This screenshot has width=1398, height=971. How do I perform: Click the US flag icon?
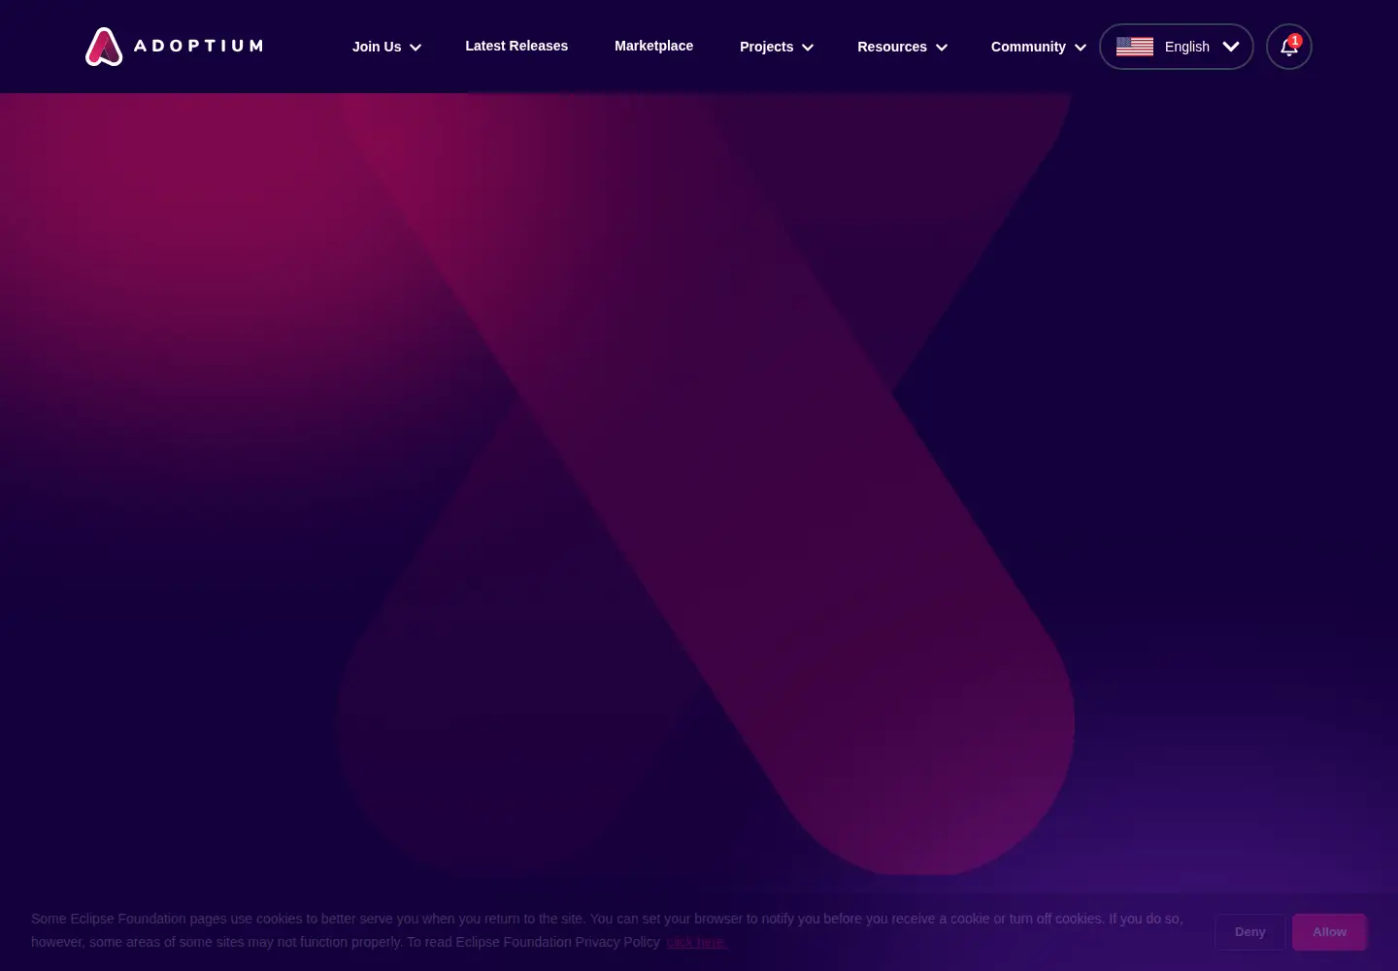1135,47
